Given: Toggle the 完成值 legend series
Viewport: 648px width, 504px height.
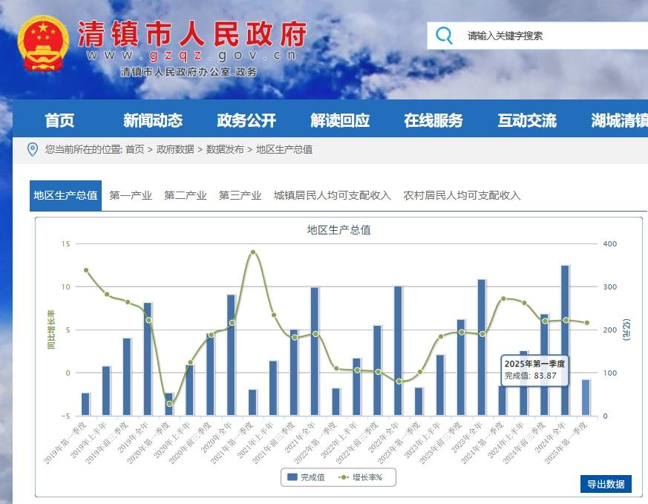Looking at the screenshot, I should point(306,477).
